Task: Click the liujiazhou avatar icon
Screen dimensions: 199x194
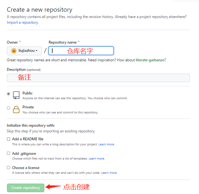Action: click(x=14, y=51)
